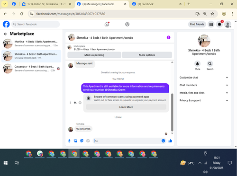Open the account profile avatar menu
Screen dimensions: 237x176
(228, 25)
